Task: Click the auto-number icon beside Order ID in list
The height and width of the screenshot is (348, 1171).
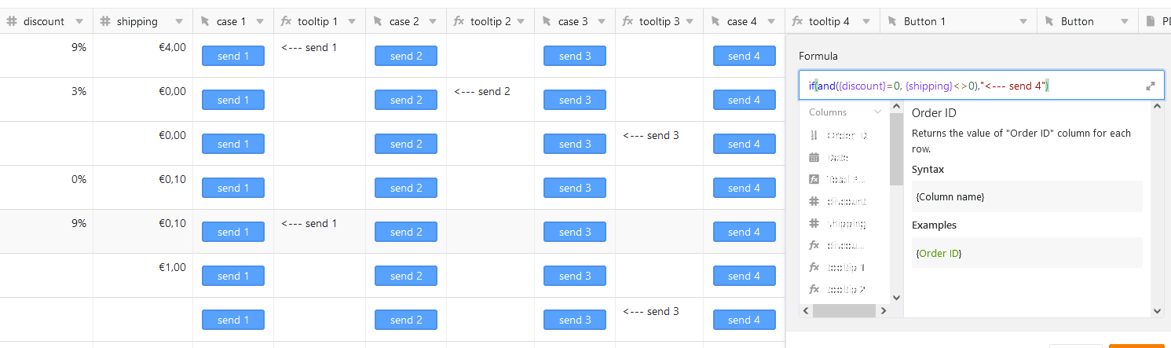Action: pos(814,135)
